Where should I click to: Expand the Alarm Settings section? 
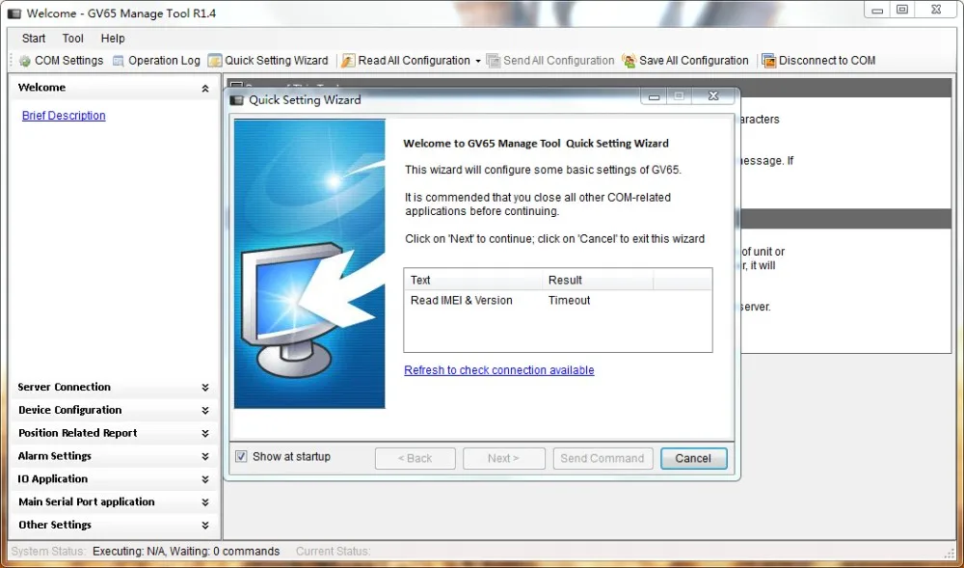(204, 456)
